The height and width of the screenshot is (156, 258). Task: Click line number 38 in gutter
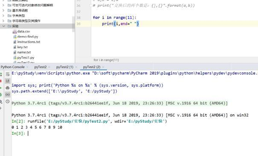pyautogui.click(x=78, y=17)
